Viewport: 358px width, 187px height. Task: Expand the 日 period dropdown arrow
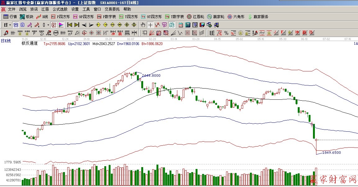[10, 25]
